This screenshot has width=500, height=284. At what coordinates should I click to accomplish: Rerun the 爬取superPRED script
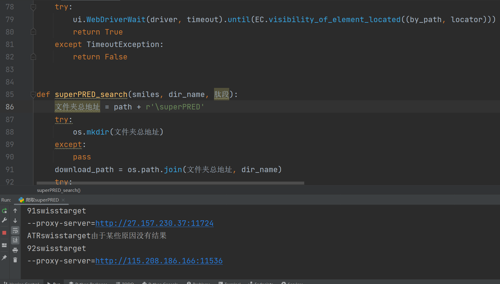[4, 211]
